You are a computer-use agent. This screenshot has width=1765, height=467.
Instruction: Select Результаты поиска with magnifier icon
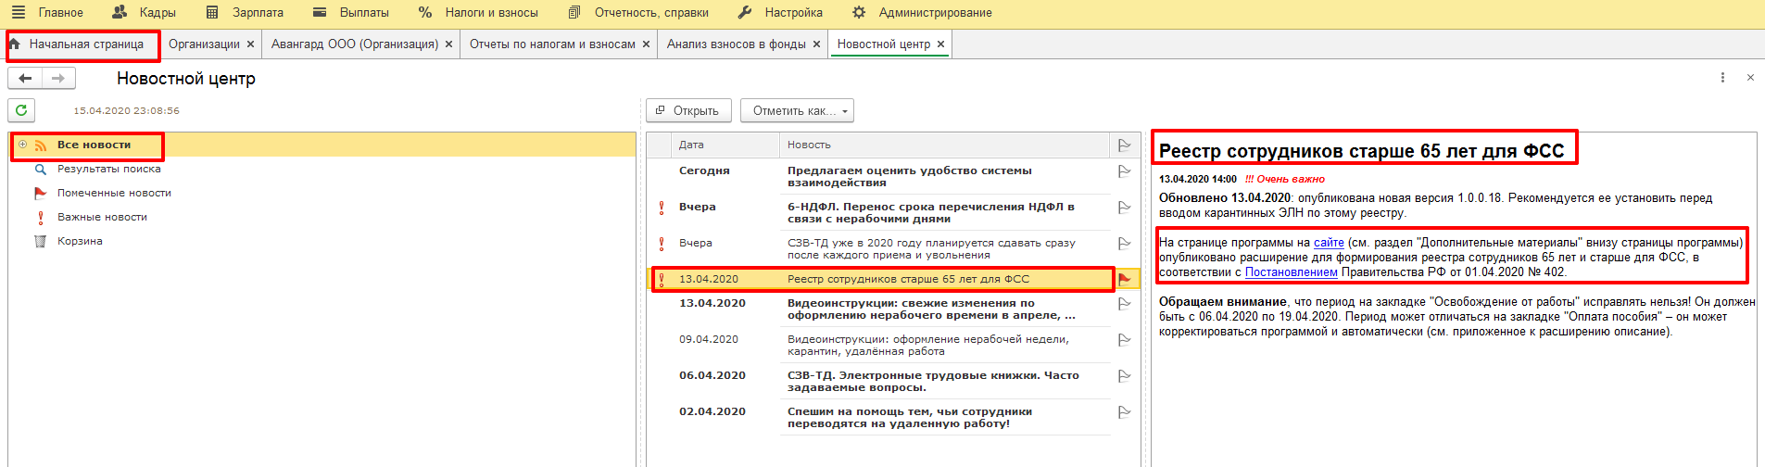click(x=108, y=169)
